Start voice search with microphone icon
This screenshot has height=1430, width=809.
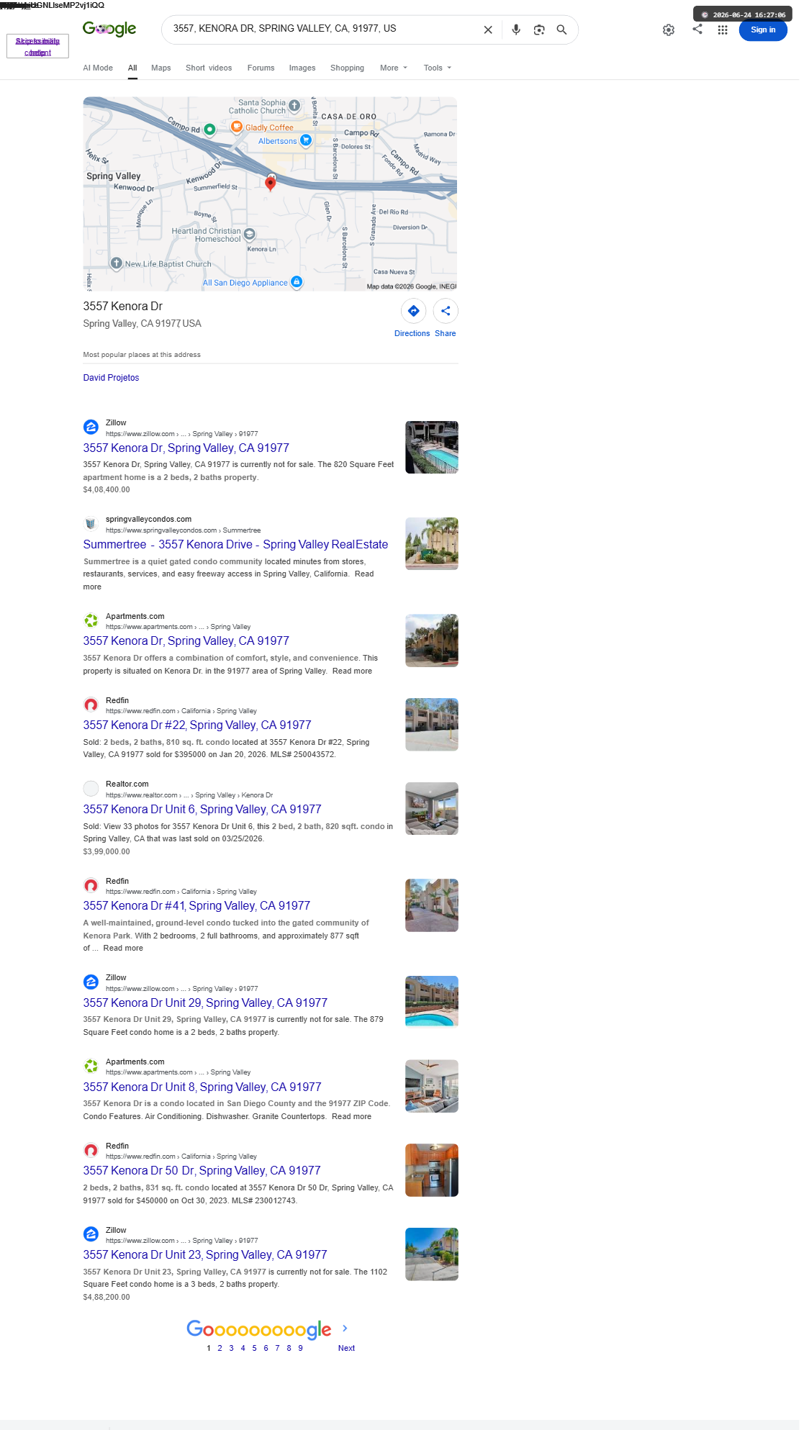516,30
